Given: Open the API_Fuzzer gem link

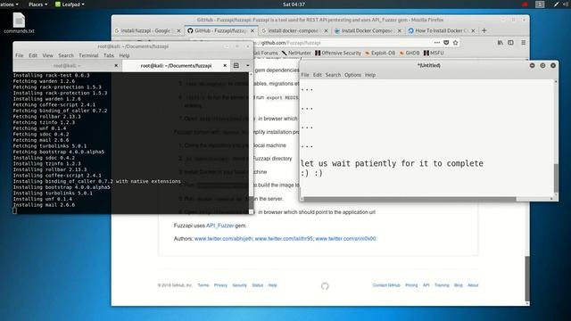Looking at the screenshot, I should pyautogui.click(x=220, y=226).
